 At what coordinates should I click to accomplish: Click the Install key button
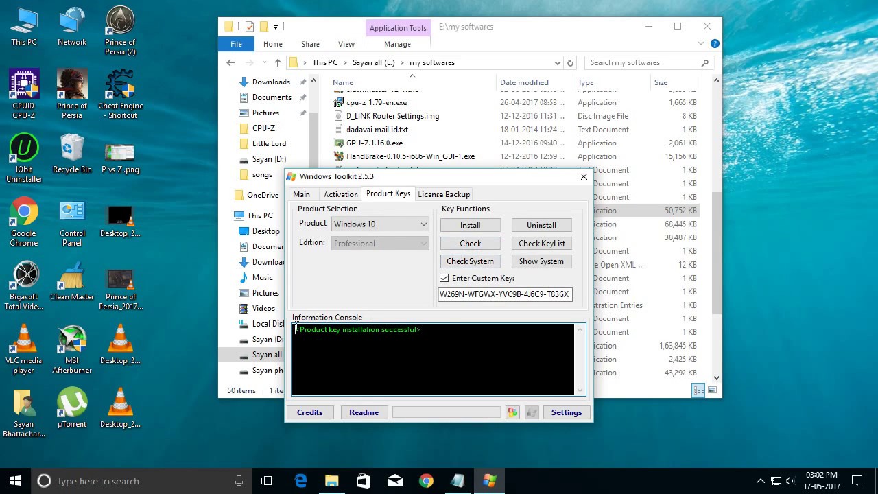click(x=470, y=225)
